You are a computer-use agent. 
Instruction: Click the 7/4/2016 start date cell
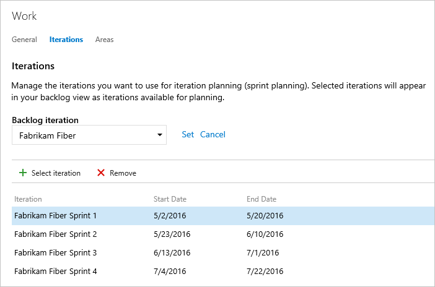[x=170, y=271]
